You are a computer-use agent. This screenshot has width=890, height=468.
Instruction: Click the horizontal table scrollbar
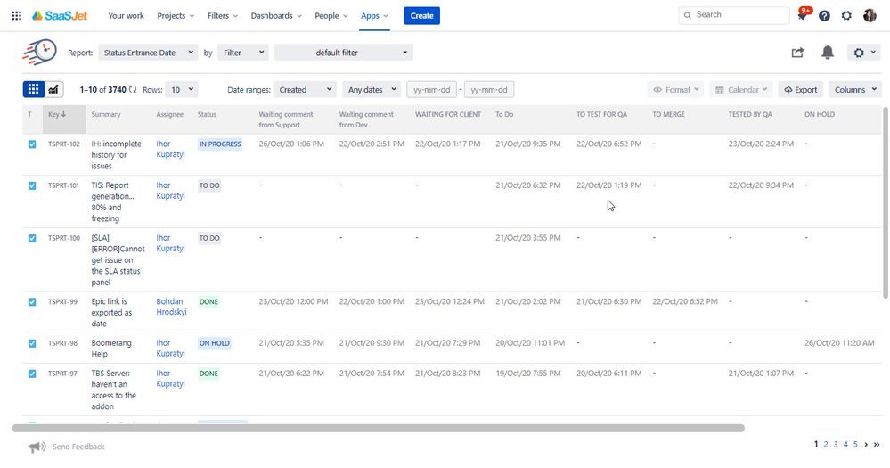point(379,428)
